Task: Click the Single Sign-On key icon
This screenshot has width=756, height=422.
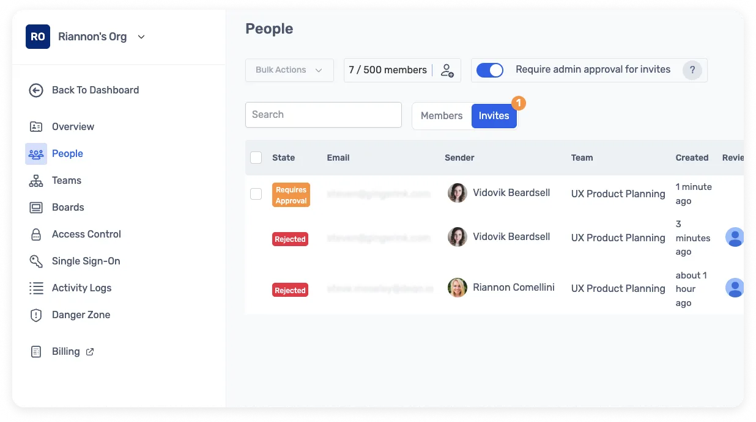Action: click(36, 261)
